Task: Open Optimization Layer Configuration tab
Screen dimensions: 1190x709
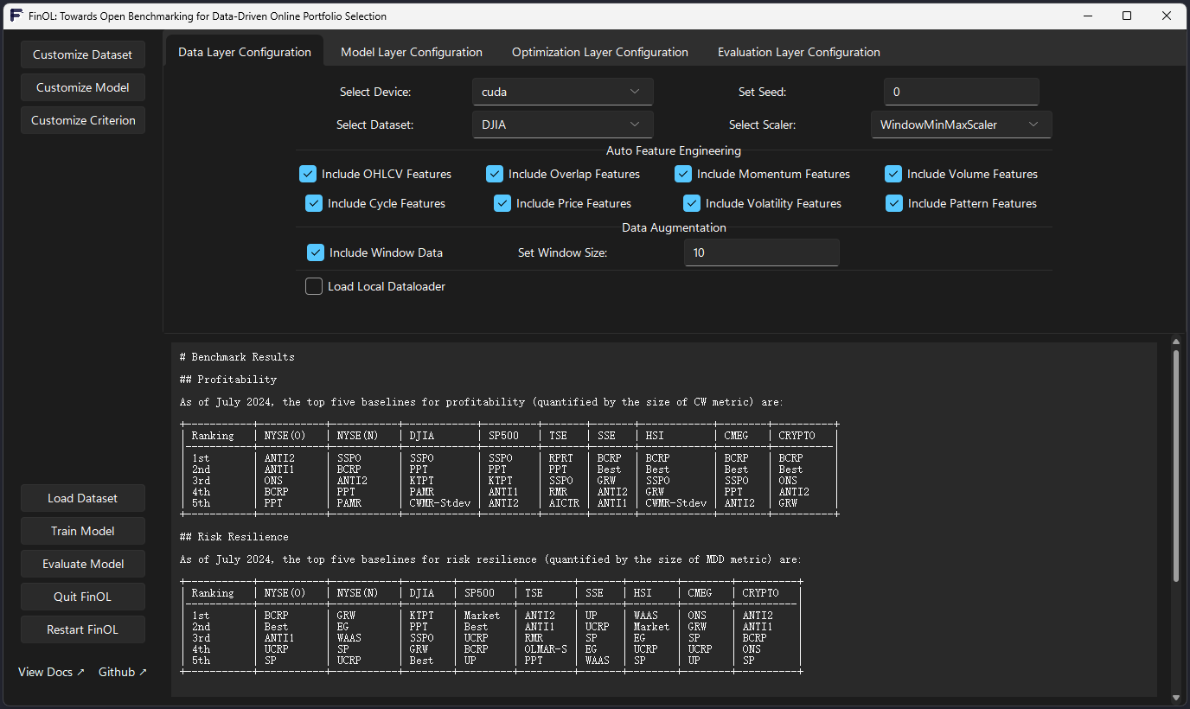Action: [x=600, y=52]
